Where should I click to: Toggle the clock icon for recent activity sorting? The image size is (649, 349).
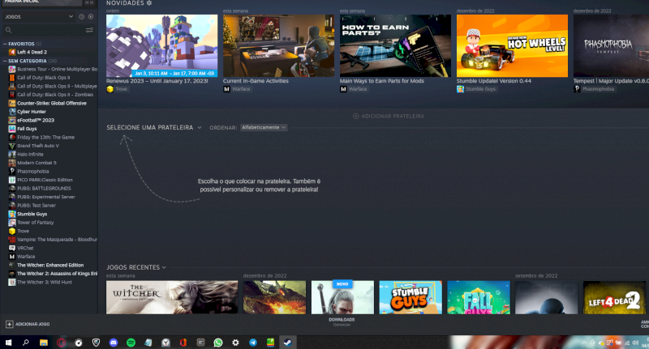82,17
